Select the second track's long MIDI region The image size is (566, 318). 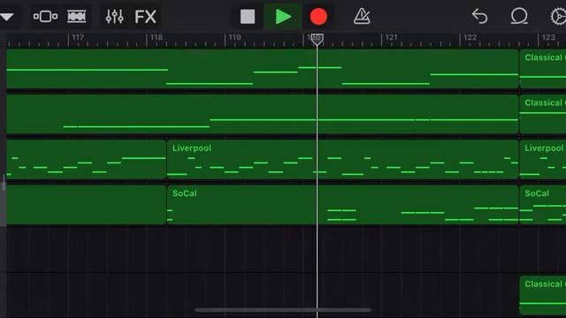[263, 114]
